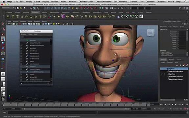The width and height of the screenshot is (189, 118).
Task: Enable Snap to Curves icon
Action: coord(85,8)
